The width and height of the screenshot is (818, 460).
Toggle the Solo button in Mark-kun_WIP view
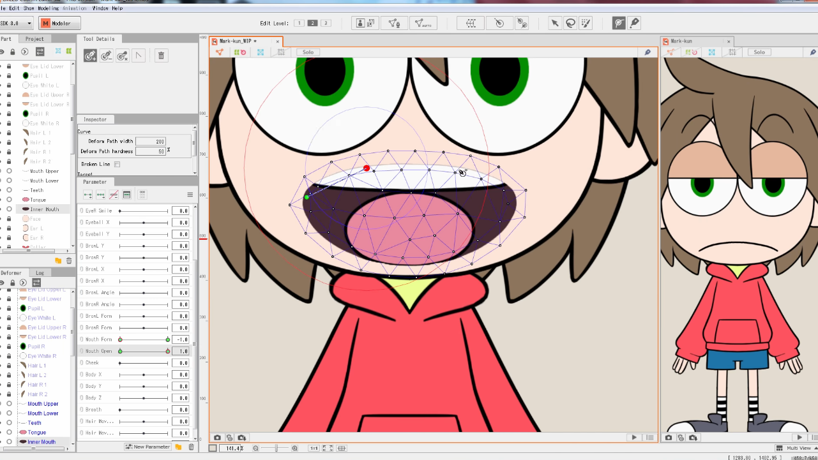click(308, 52)
